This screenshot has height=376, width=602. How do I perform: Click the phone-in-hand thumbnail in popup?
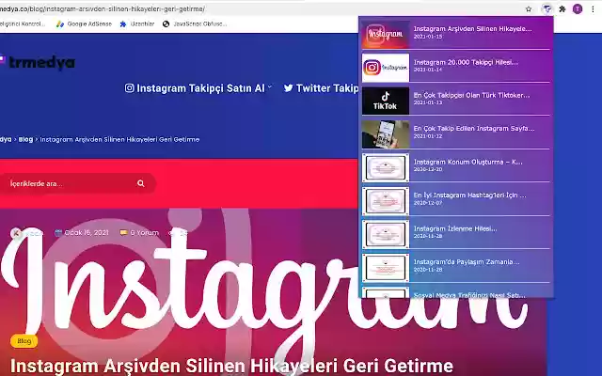click(386, 134)
